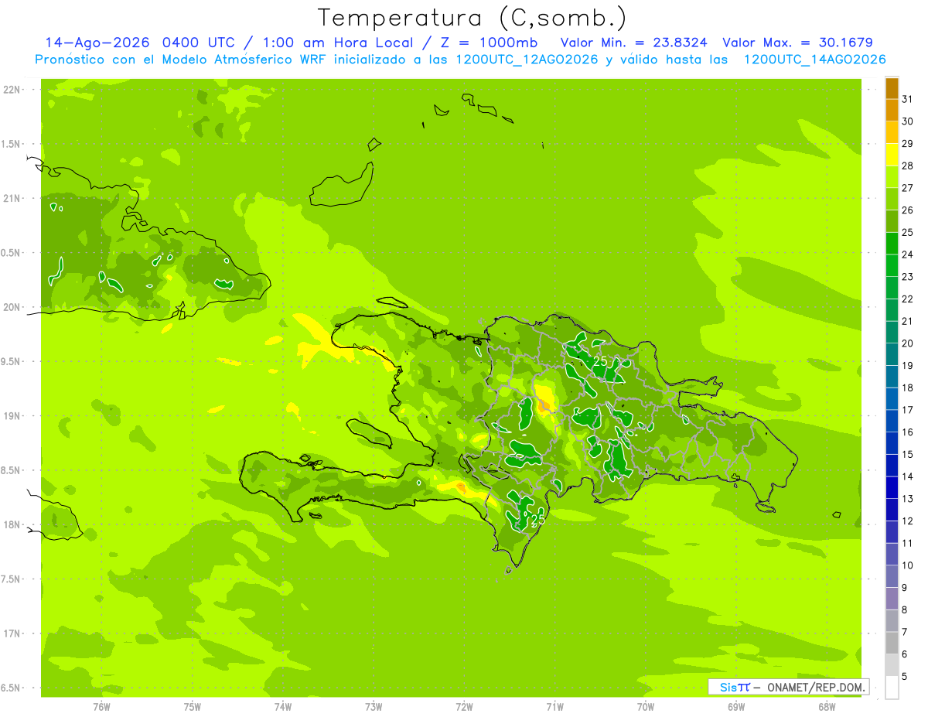
Task: Click the legend number 8
Action: tap(905, 610)
